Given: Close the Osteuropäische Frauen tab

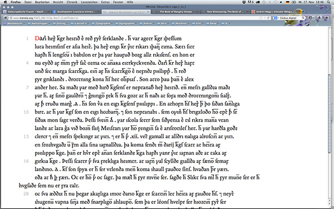Looking at the screenshot, I should 48,12.
